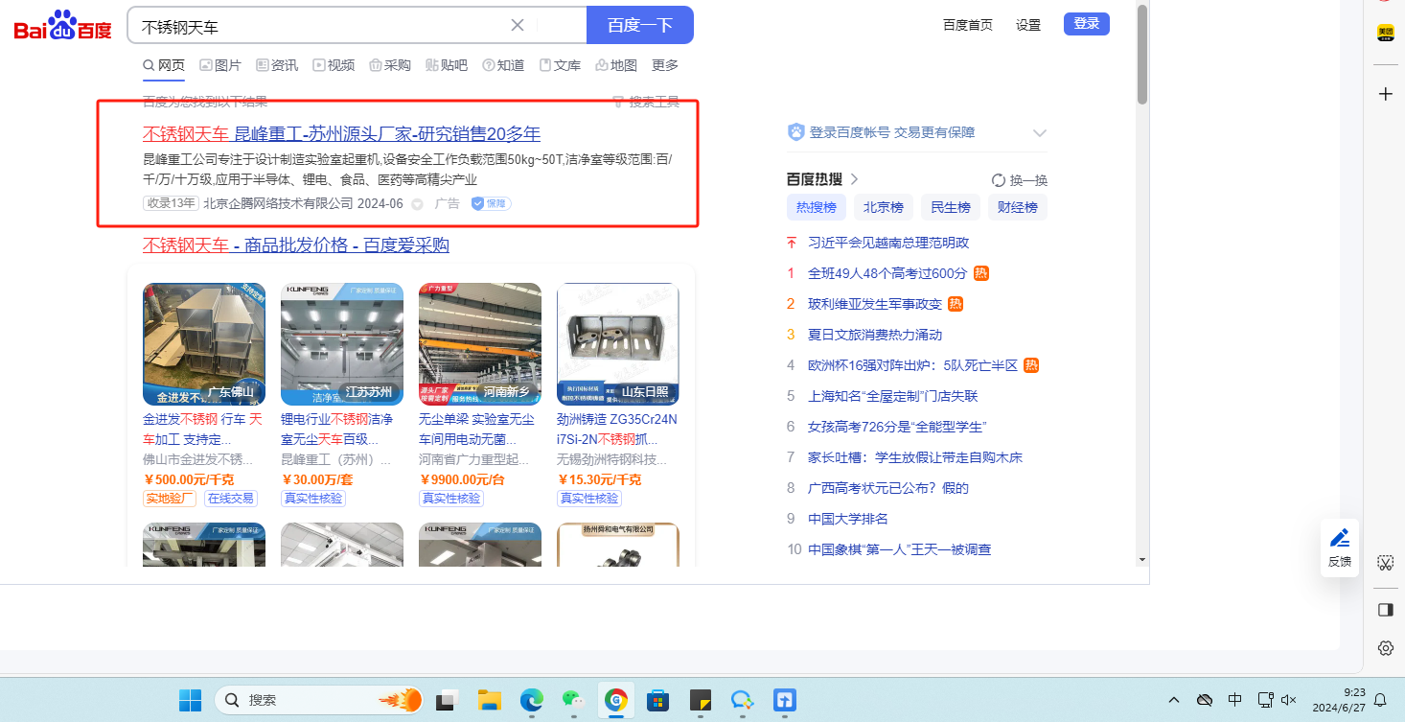Switch to Microsoft Edge on the taskbar
Screen dimensions: 1405x722
[x=531, y=700]
